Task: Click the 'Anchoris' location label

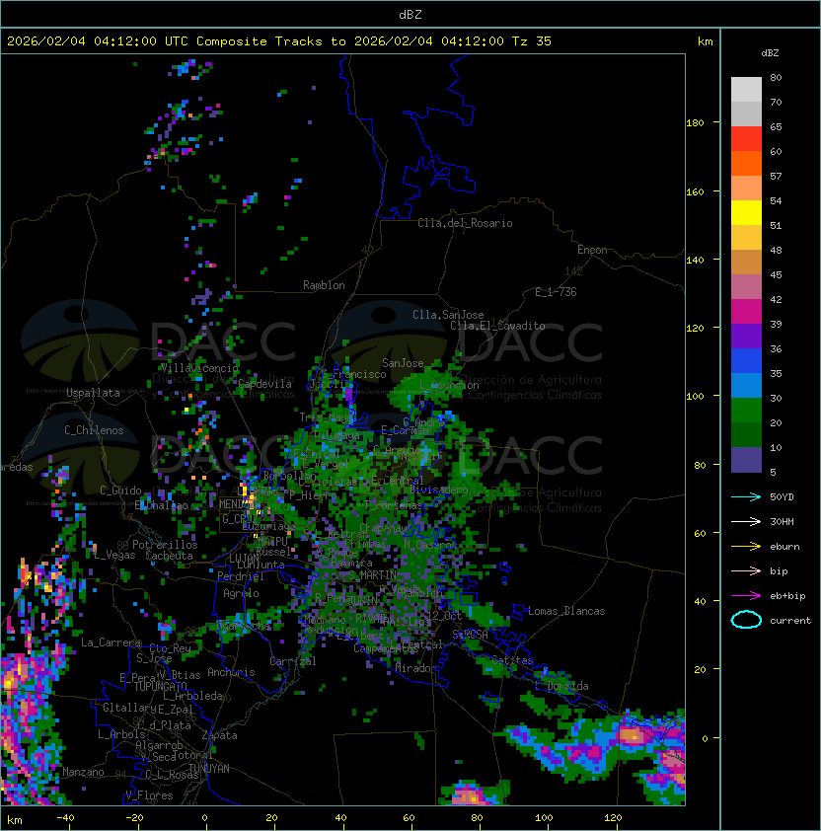Action: pos(231,672)
